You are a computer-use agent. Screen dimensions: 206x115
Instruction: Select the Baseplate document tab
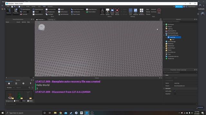point(41,19)
